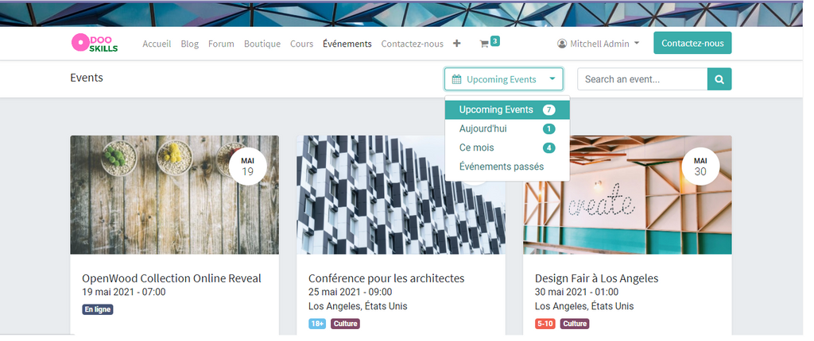Screen dimensions: 814x341
Task: Click the plus icon in navbar
Action: click(456, 44)
